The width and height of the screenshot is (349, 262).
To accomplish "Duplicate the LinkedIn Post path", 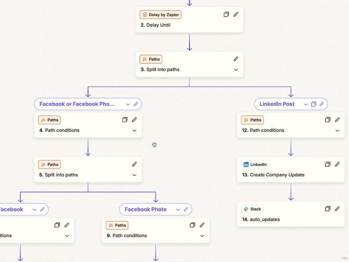I will pos(314,104).
